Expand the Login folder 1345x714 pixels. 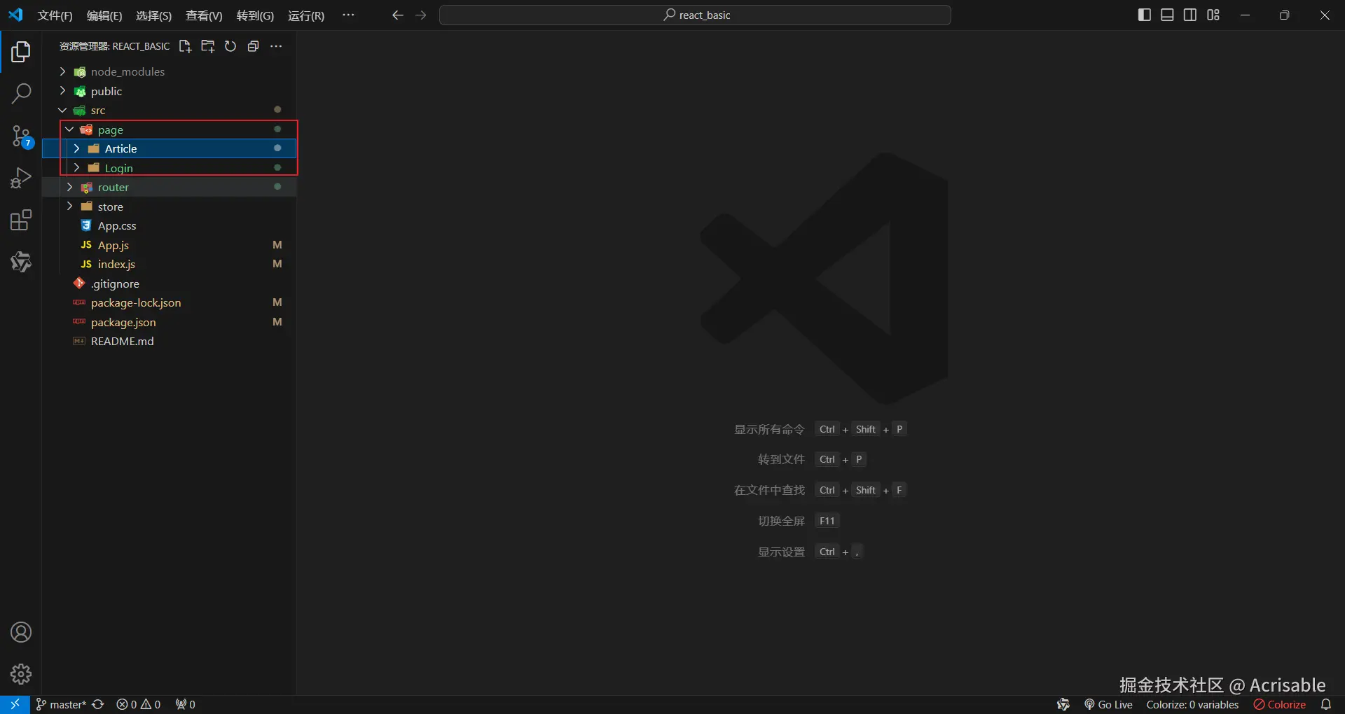pos(76,168)
